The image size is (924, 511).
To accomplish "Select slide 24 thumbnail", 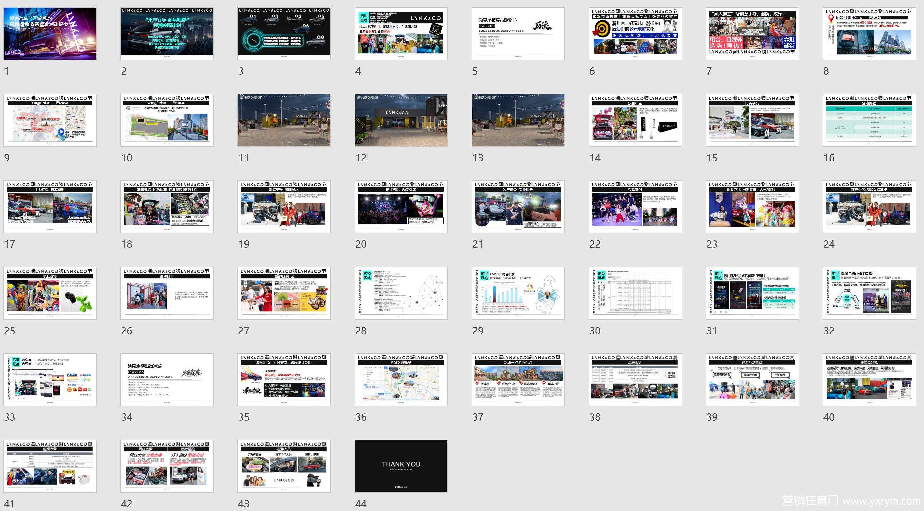I will pos(869,207).
